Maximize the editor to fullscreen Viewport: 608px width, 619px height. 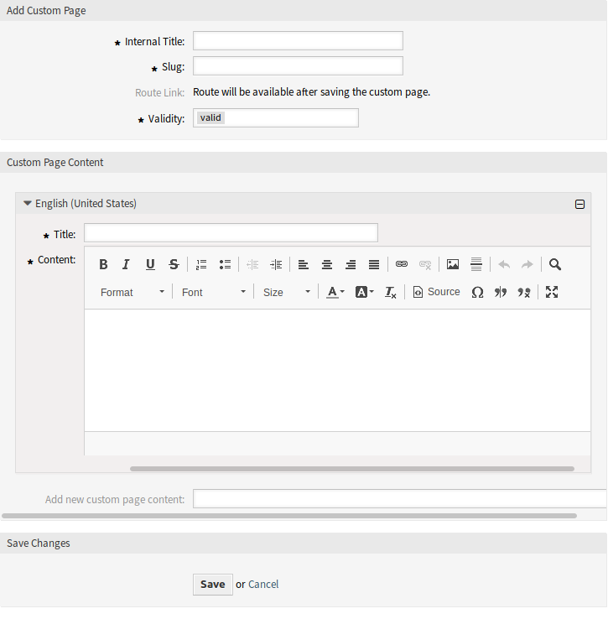coord(552,292)
